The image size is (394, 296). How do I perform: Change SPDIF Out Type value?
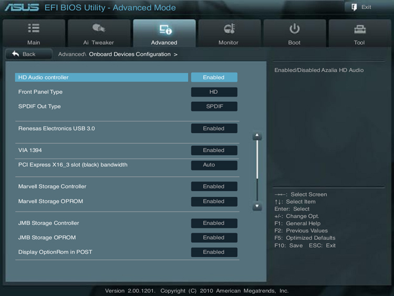point(214,107)
